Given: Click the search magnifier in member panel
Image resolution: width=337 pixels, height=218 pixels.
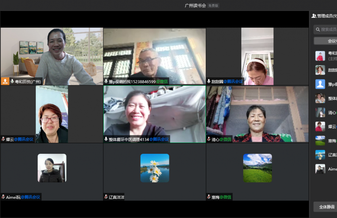Looking at the screenshot, I should coord(318,29).
